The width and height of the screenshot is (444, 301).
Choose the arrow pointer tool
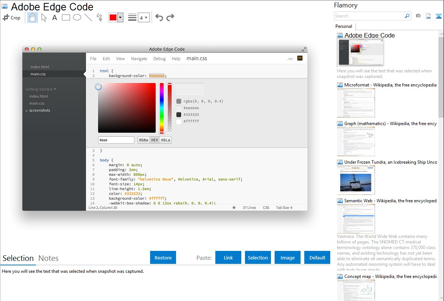44,17
